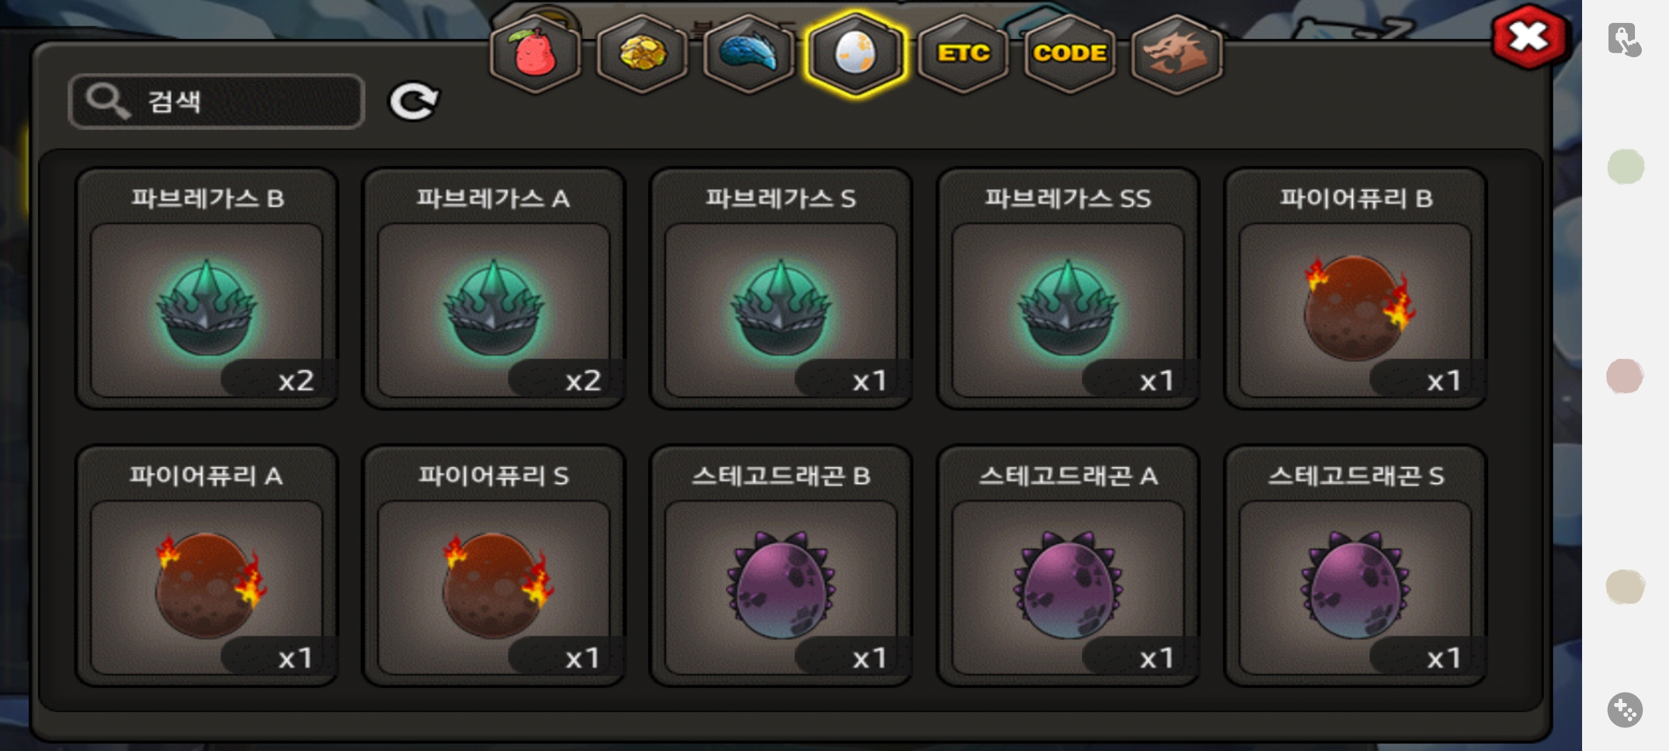Viewport: 1669px width, 751px height.
Task: Click the pale green sidebar circle
Action: (1626, 167)
